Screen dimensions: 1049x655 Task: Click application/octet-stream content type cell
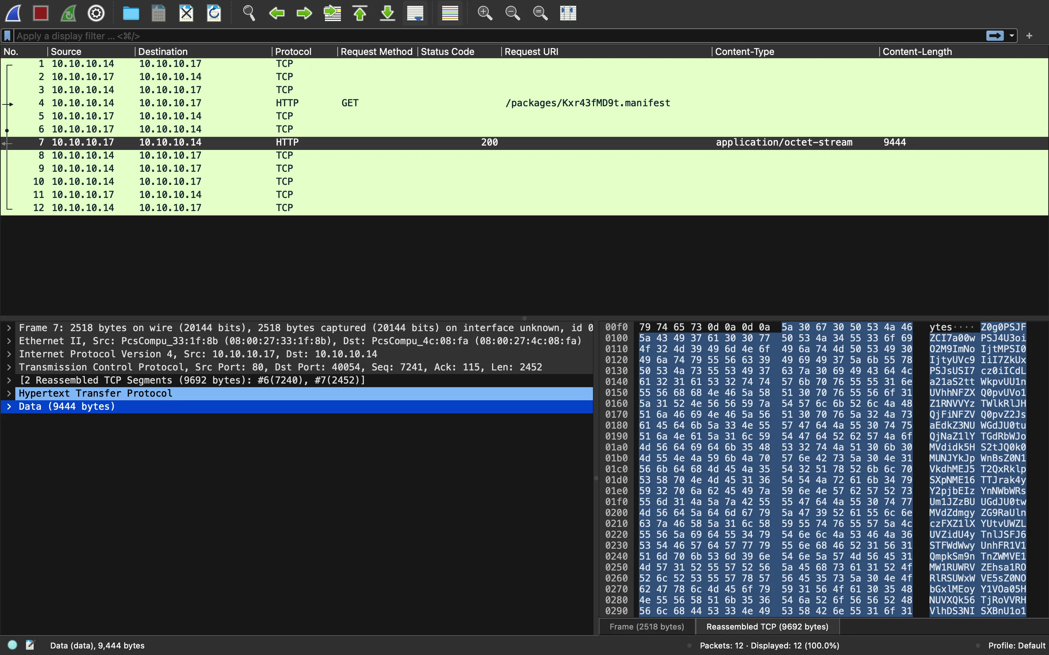(x=784, y=143)
